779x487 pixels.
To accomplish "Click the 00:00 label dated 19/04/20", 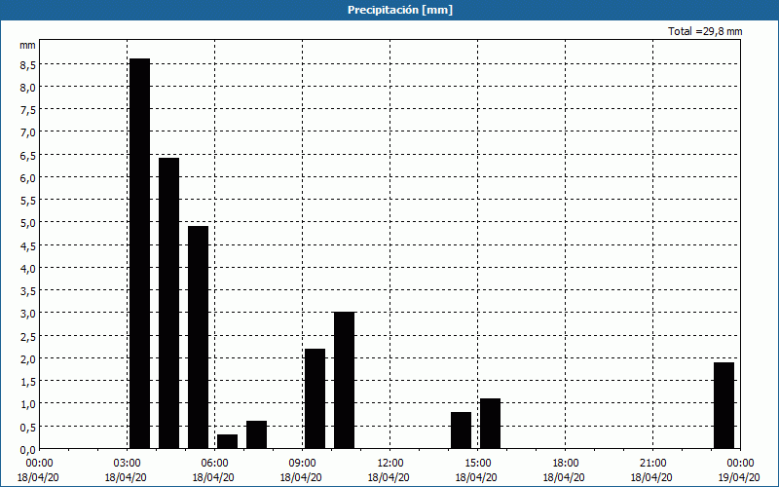I will (740, 464).
